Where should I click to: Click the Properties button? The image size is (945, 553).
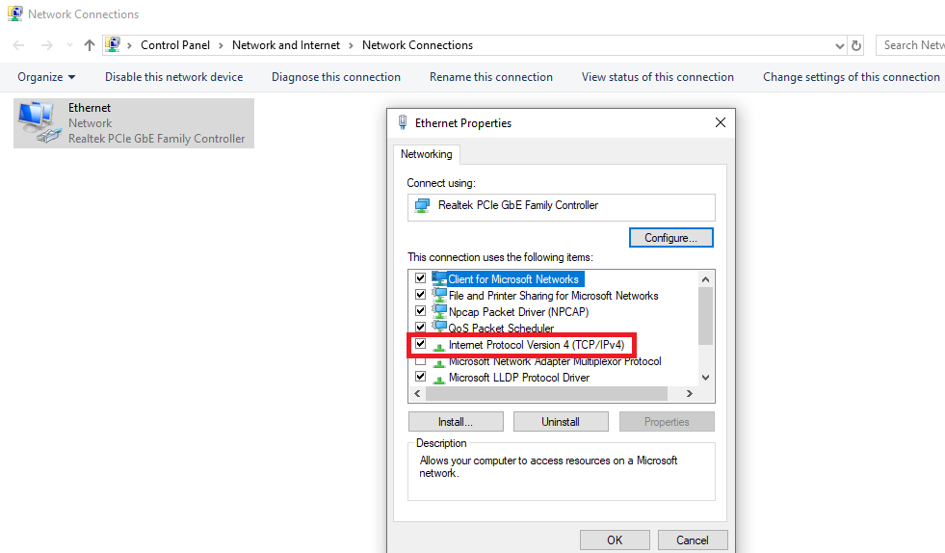pos(667,422)
